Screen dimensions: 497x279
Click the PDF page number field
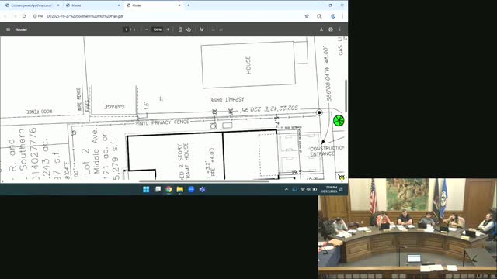126,29
